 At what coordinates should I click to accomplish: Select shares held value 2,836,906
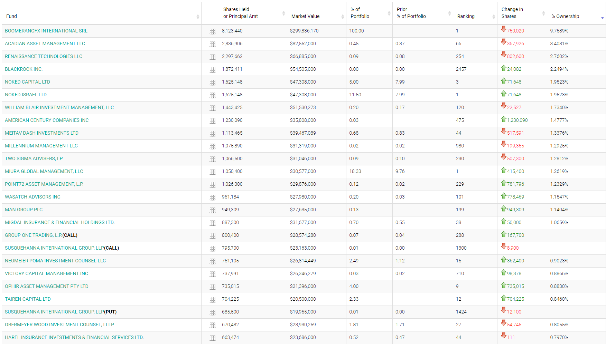tap(232, 43)
